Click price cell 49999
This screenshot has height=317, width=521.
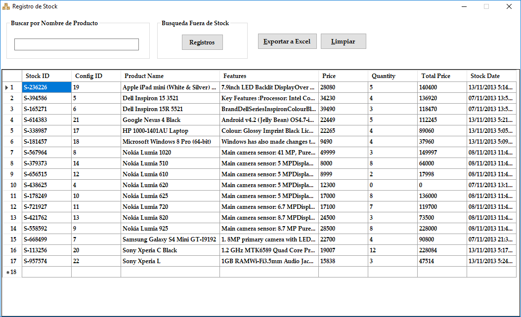(343, 153)
